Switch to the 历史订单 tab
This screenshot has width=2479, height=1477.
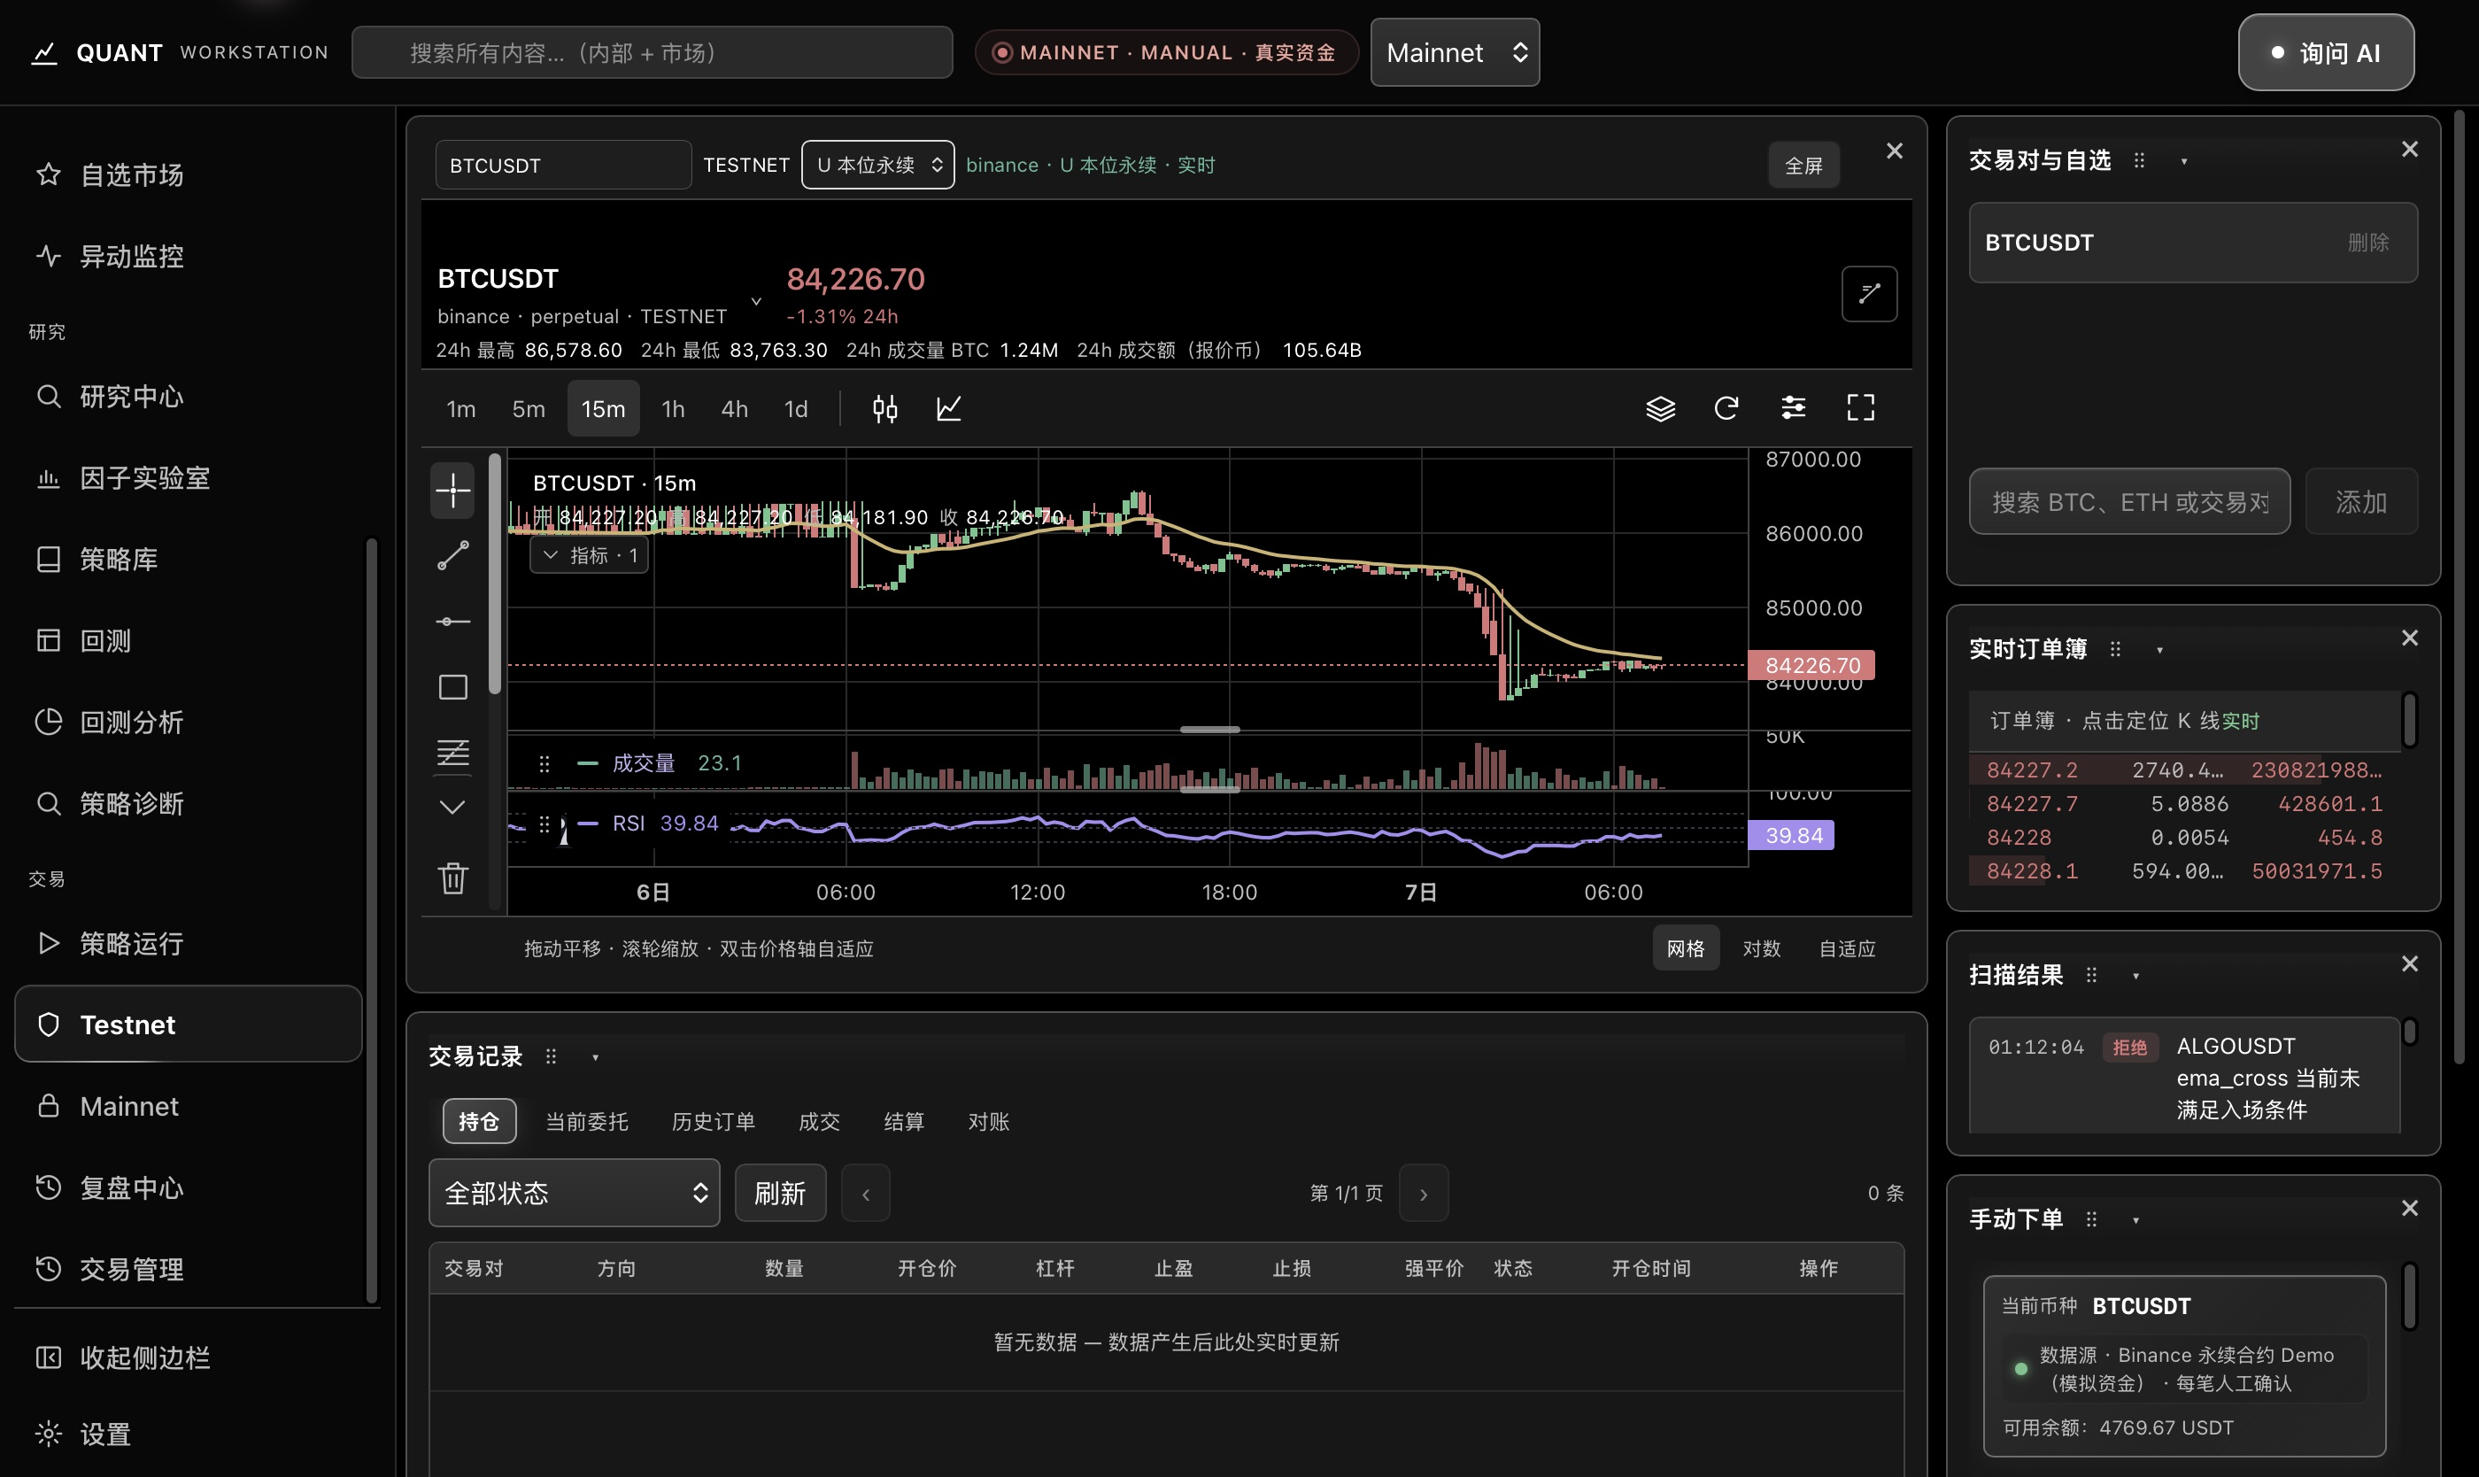[714, 1122]
